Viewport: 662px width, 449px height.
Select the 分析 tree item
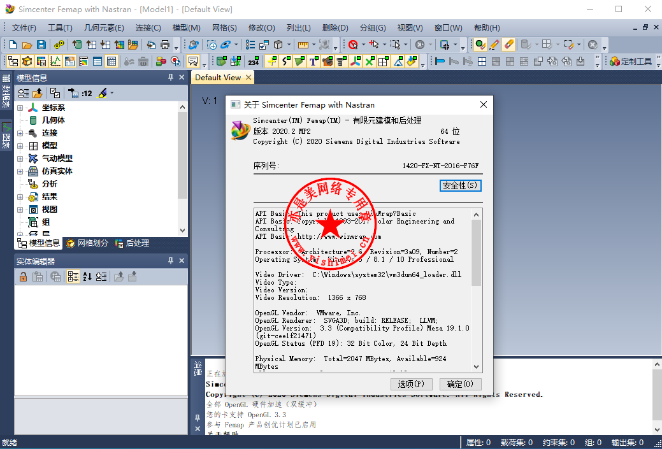(50, 184)
